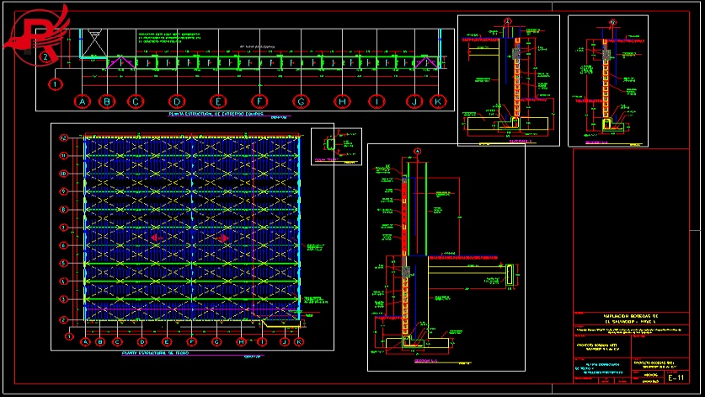Select column bubble H in the roof plan
The width and height of the screenshot is (705, 397).
point(241,342)
